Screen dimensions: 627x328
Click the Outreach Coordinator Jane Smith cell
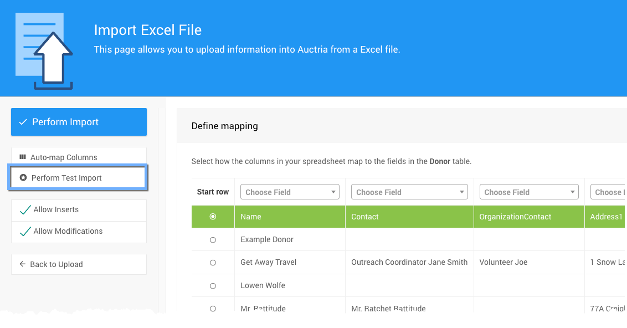(x=409, y=262)
